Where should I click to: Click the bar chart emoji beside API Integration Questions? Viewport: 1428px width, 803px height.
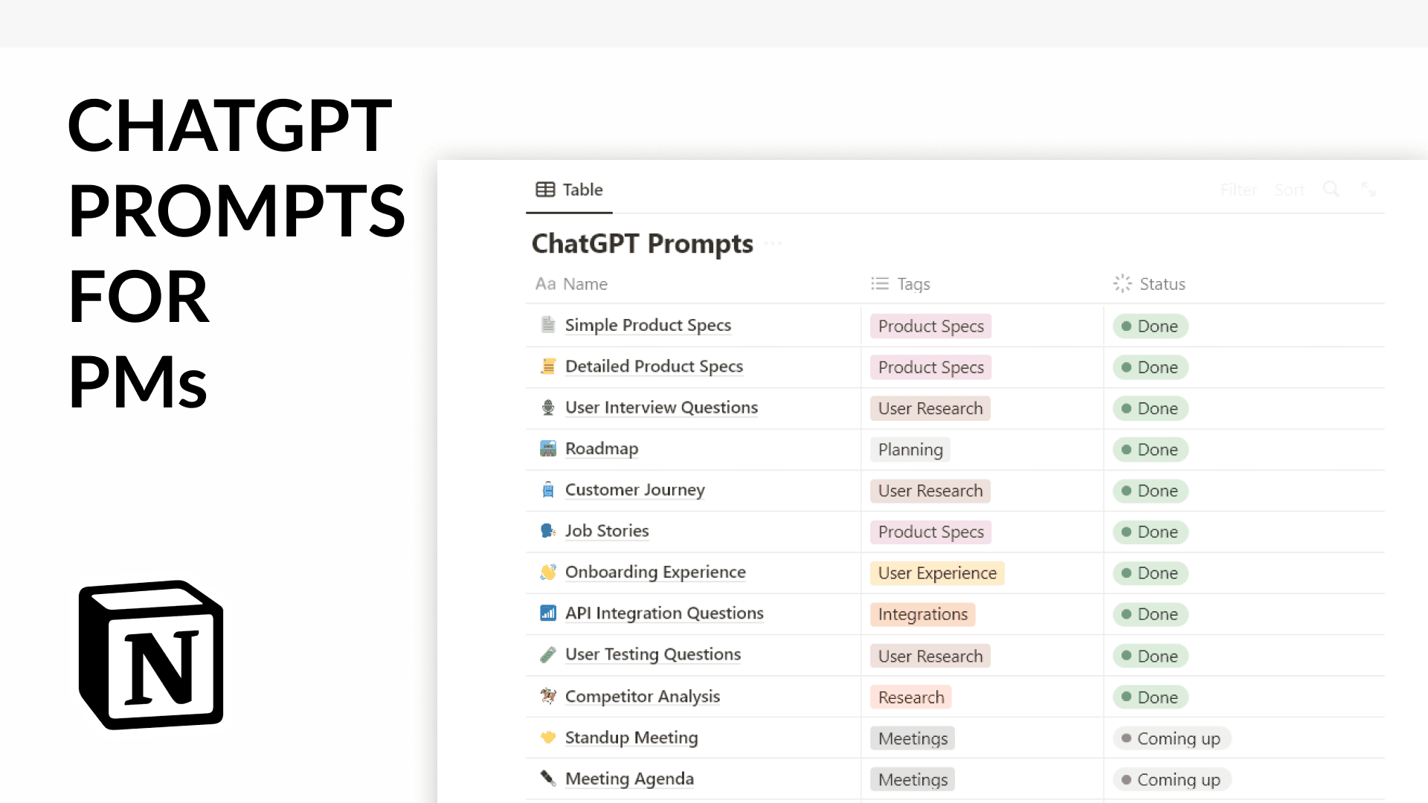click(548, 613)
